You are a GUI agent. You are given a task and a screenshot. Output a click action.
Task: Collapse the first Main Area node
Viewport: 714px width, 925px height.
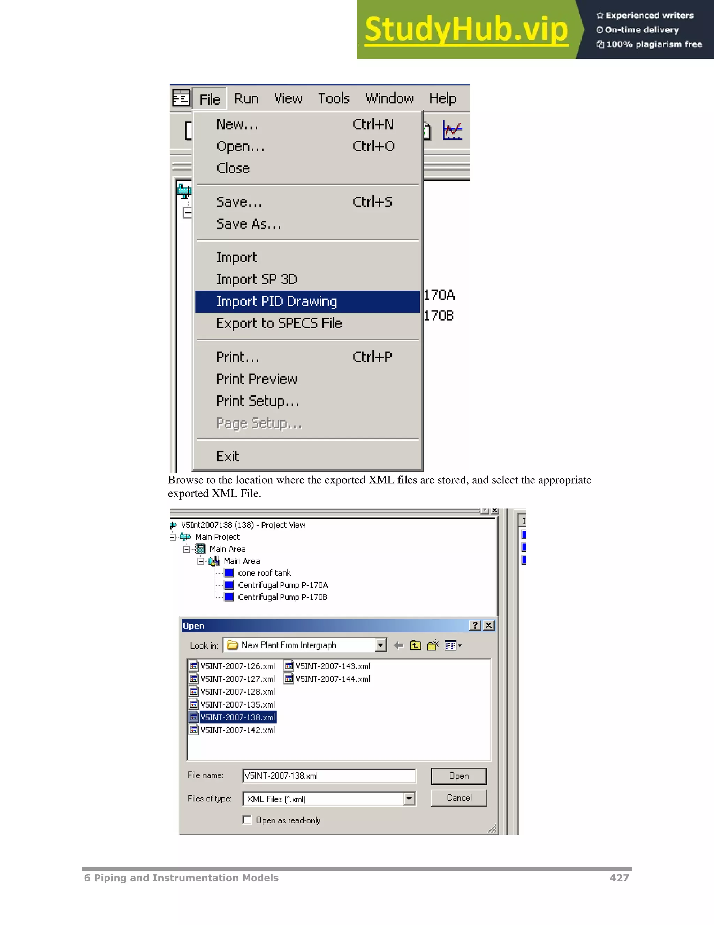[187, 549]
